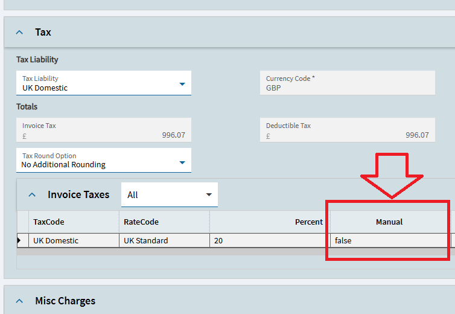Click the Invoice Tax amount field
This screenshot has width=455, height=314.
[x=104, y=130]
